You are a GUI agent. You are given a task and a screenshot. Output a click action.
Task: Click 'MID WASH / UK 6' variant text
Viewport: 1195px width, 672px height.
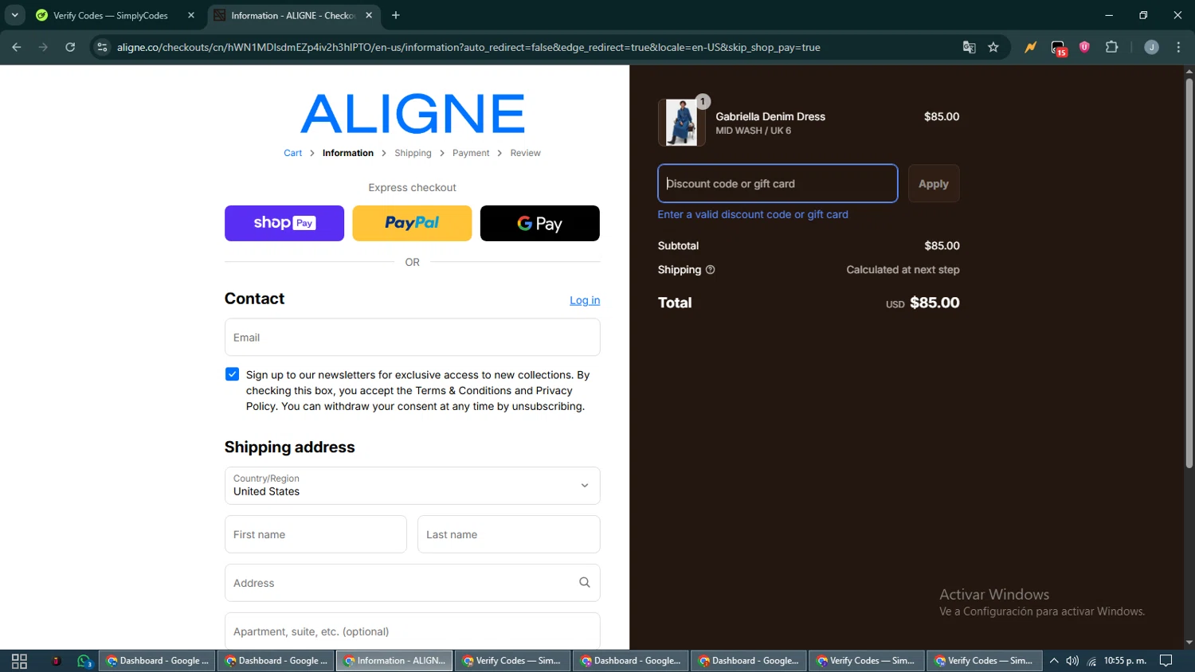753,131
